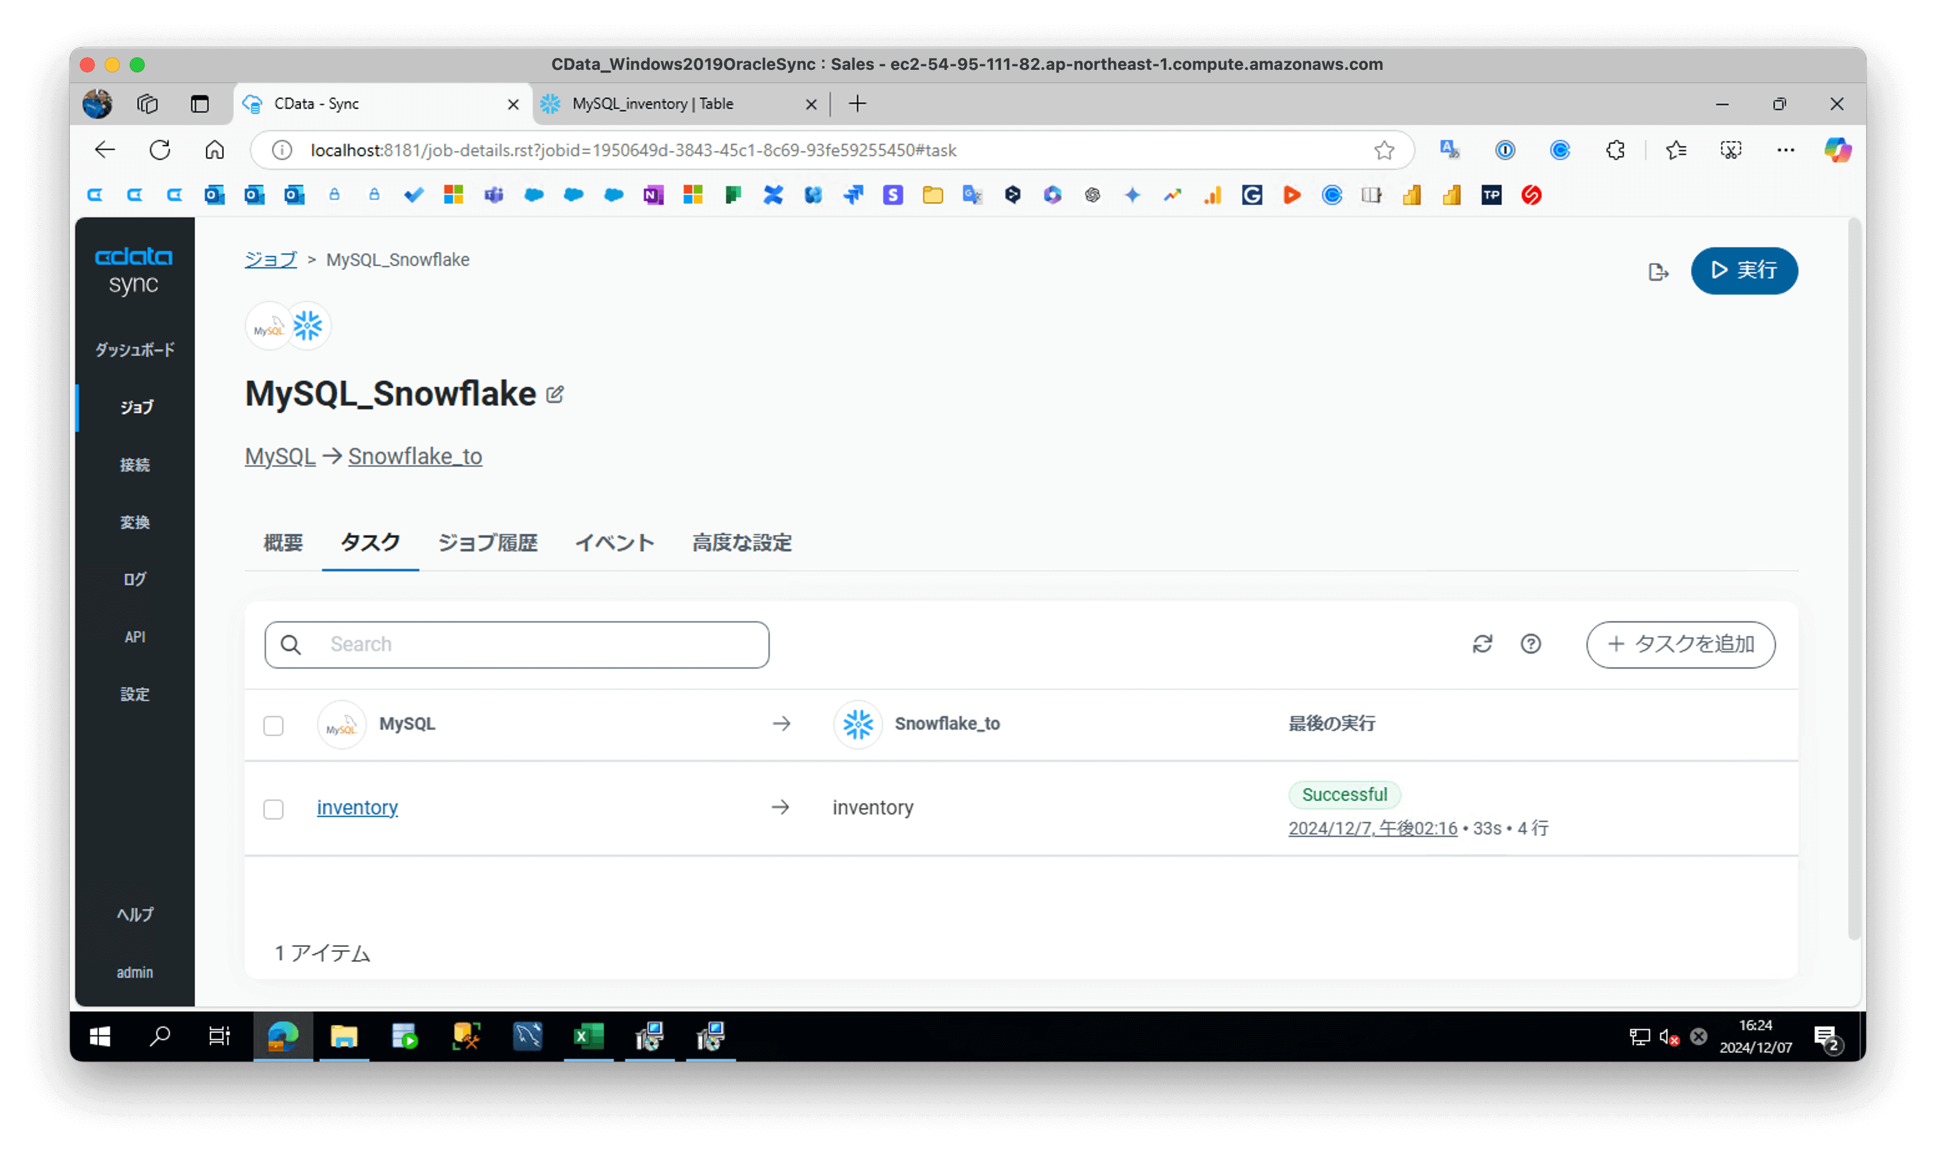Click the task Search input field
This screenshot has width=1936, height=1154.
point(536,644)
